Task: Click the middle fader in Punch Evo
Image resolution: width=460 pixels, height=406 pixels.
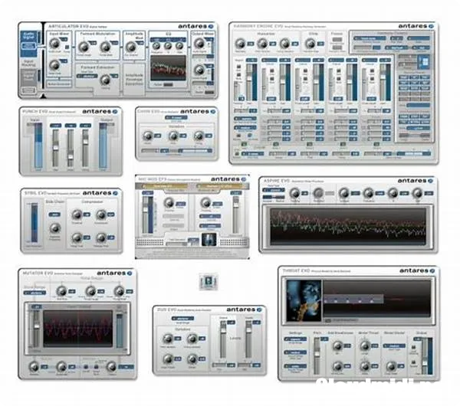Action: [70, 147]
